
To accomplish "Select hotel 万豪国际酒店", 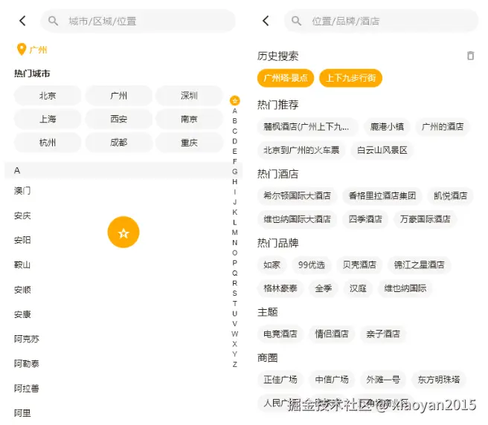I will (x=425, y=219).
